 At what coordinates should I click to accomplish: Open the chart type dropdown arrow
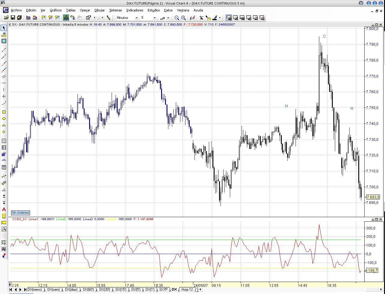coord(168,18)
